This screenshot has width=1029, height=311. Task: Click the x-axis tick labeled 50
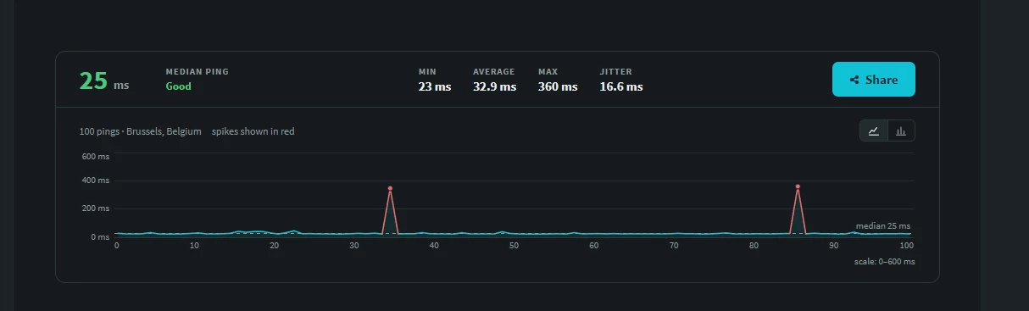point(514,246)
